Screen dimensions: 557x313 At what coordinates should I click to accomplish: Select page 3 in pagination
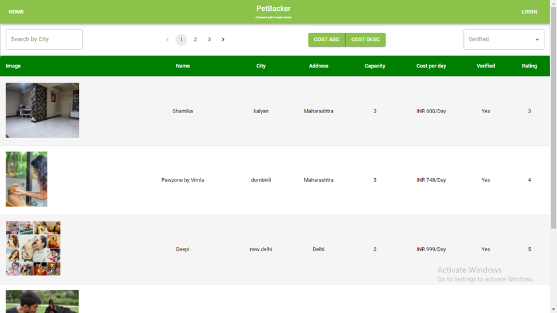209,39
